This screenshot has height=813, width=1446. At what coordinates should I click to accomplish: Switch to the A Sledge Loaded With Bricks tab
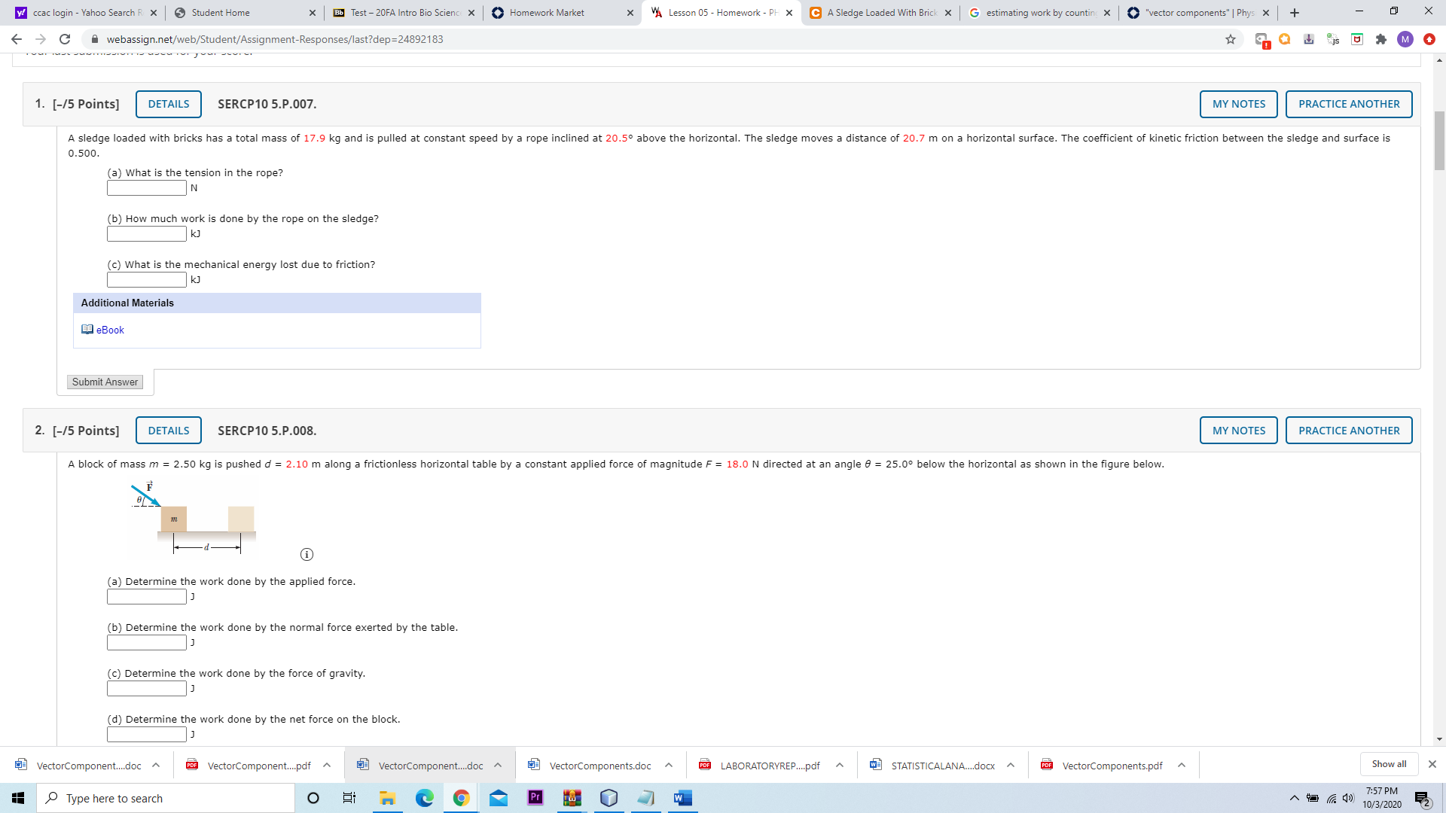pos(880,13)
